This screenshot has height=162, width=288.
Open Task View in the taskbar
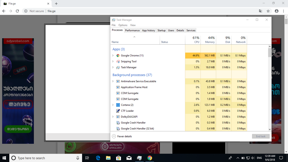(87, 158)
